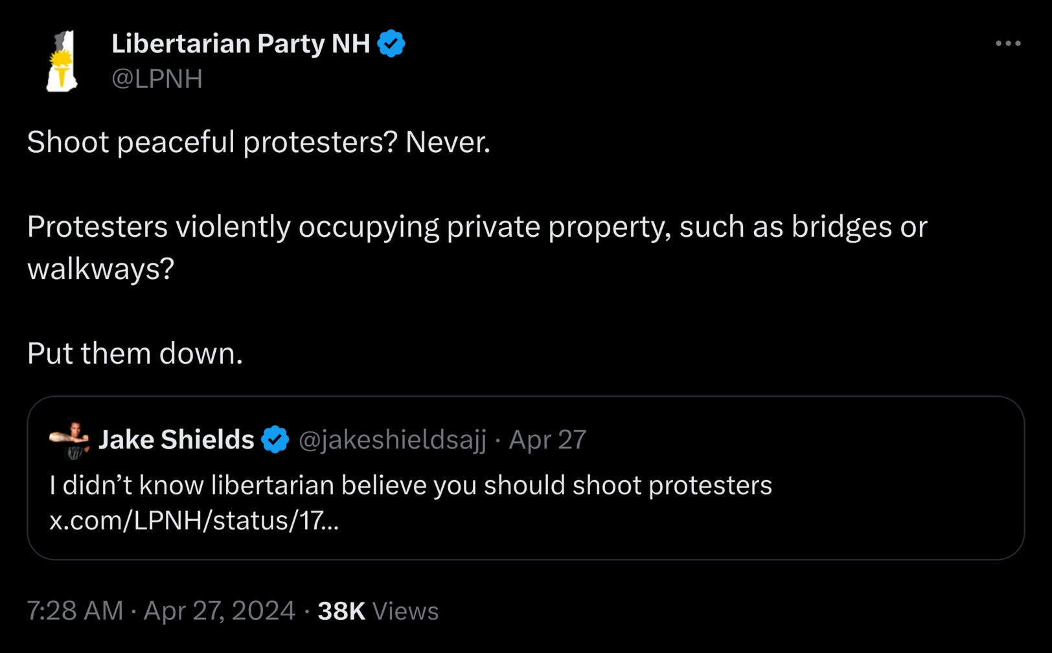This screenshot has width=1052, height=653.
Task: Open the tweet's three-dot more options menu
Action: click(1008, 43)
